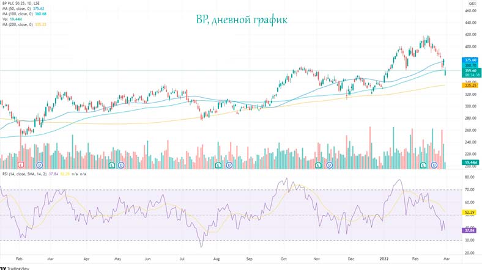
Task: Click the dividend D marker in February 2021
Action: click(x=40, y=165)
